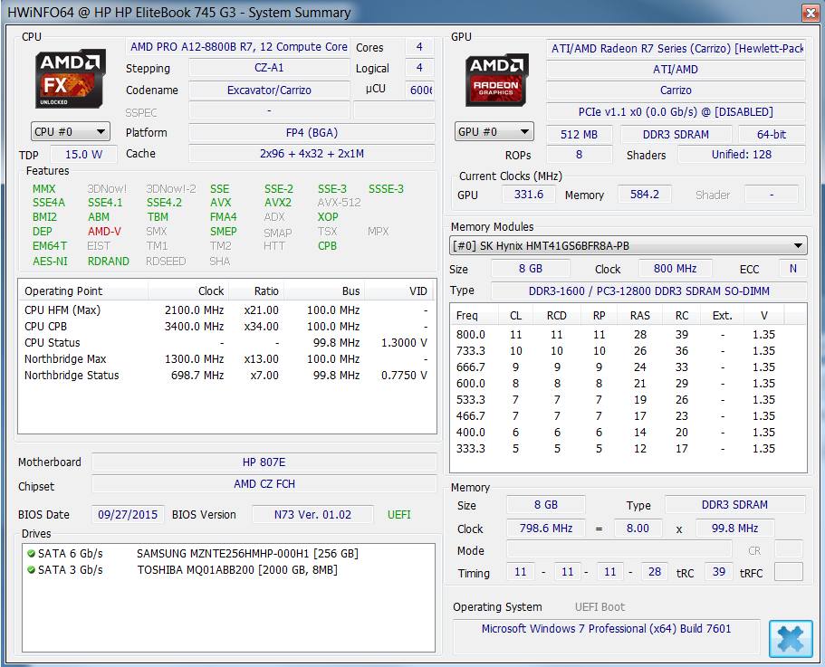Click the AVX2 feature label
Image resolution: width=825 pixels, height=667 pixels.
(278, 203)
